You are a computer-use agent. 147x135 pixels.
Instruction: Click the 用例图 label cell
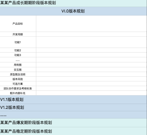[18, 65]
